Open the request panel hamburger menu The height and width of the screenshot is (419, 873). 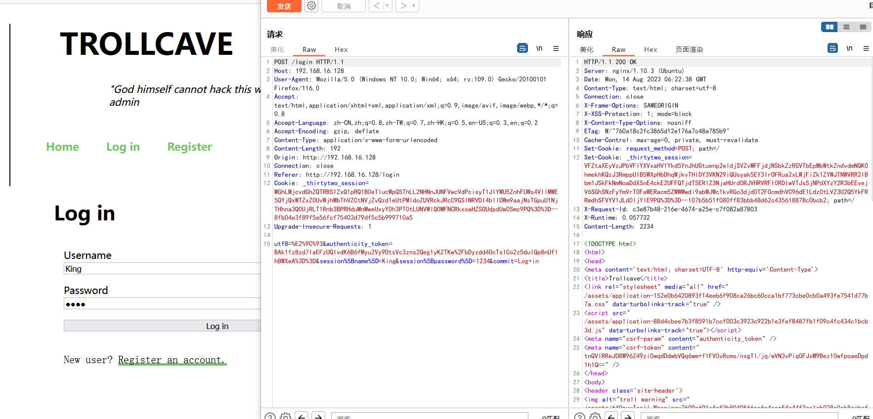click(x=556, y=48)
